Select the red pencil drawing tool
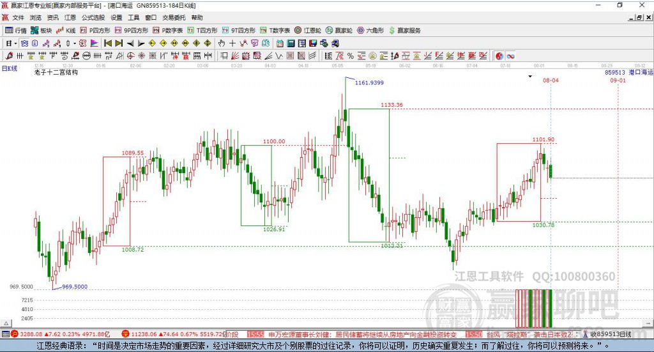 9,56
